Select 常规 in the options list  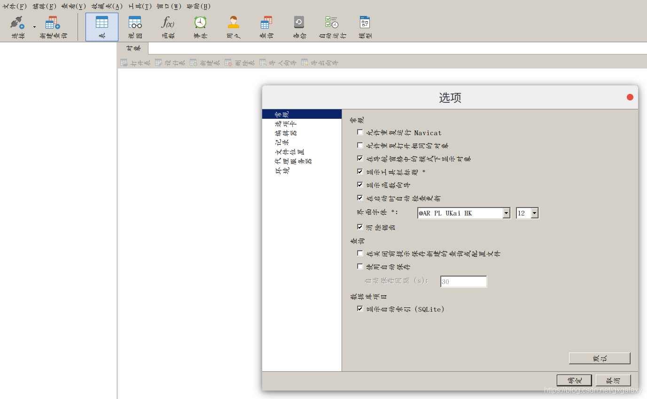coord(302,114)
